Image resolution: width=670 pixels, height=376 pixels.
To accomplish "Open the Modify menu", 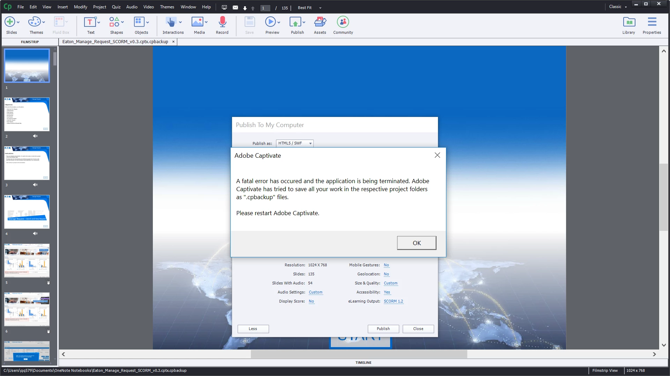I will [x=81, y=7].
